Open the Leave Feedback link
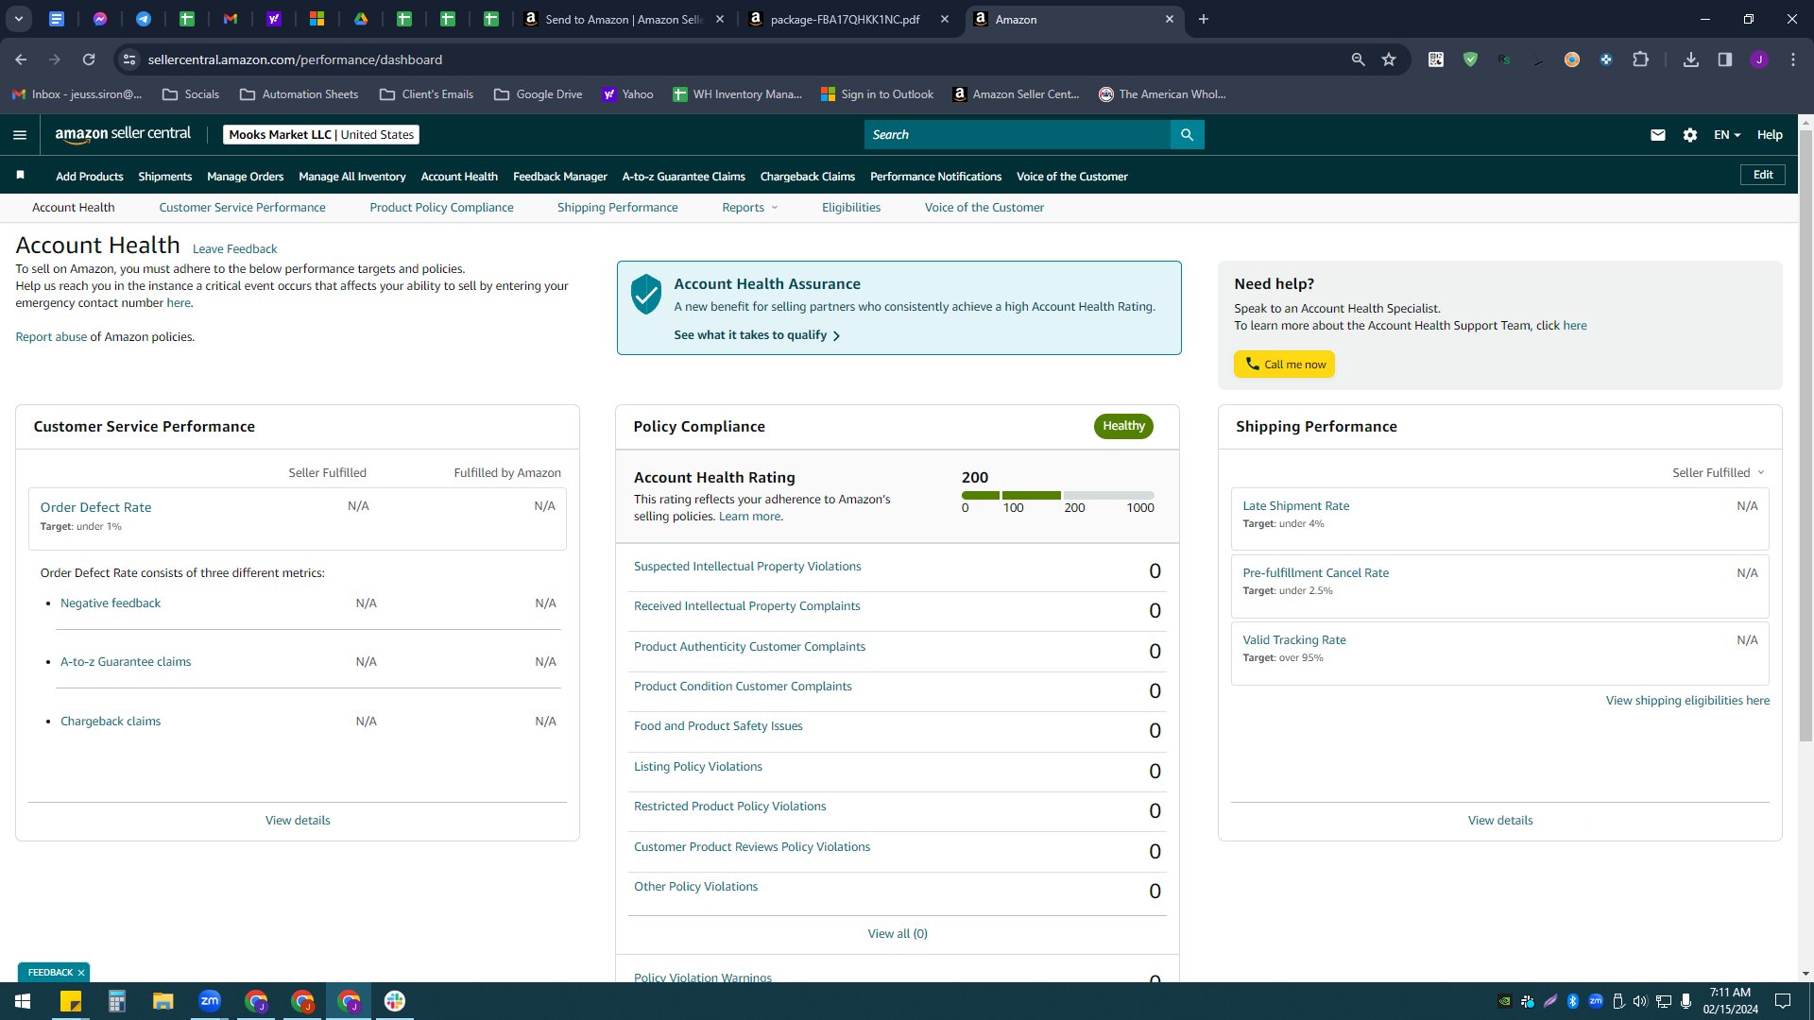Viewport: 1814px width, 1020px height. pyautogui.click(x=234, y=249)
